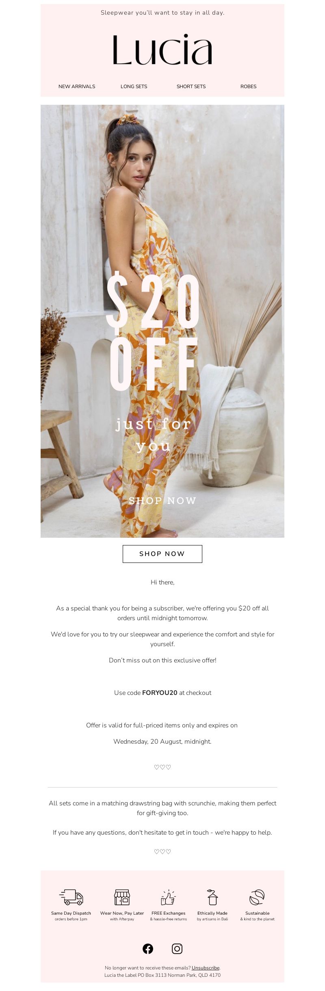Viewport: 325px width, 991px height.
Task: Open the LONG SETS category
Action: click(134, 87)
